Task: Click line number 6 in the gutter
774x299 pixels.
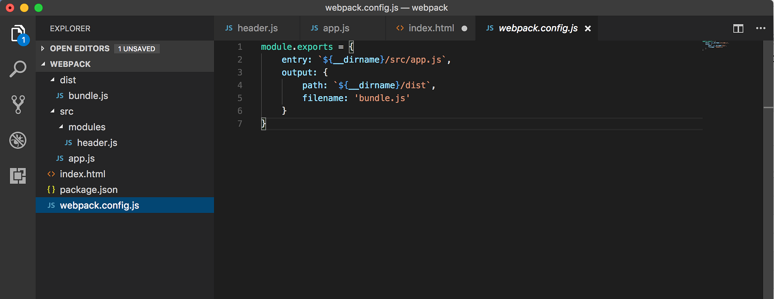Action: tap(240, 111)
